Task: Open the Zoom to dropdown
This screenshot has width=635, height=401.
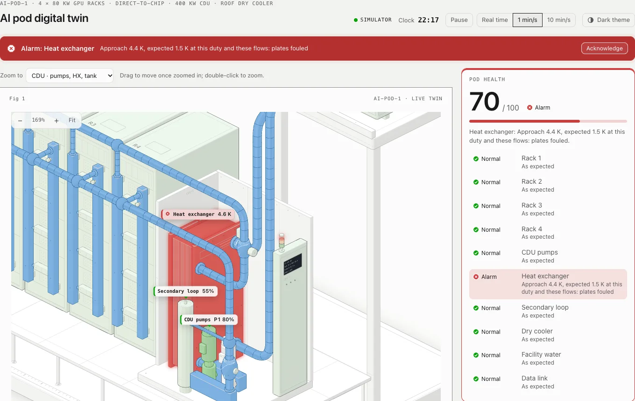Action: 70,76
